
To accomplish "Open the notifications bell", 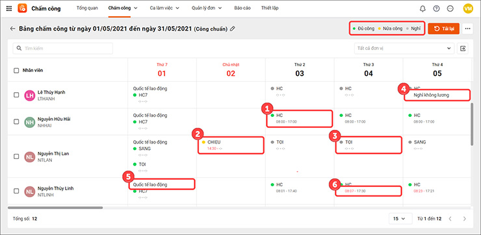I will [x=422, y=8].
